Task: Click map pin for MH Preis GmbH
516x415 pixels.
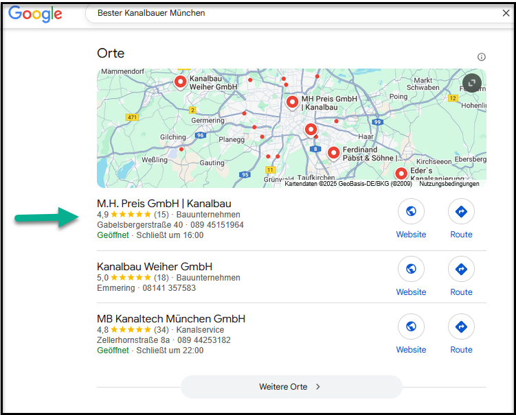Action: pyautogui.click(x=292, y=103)
